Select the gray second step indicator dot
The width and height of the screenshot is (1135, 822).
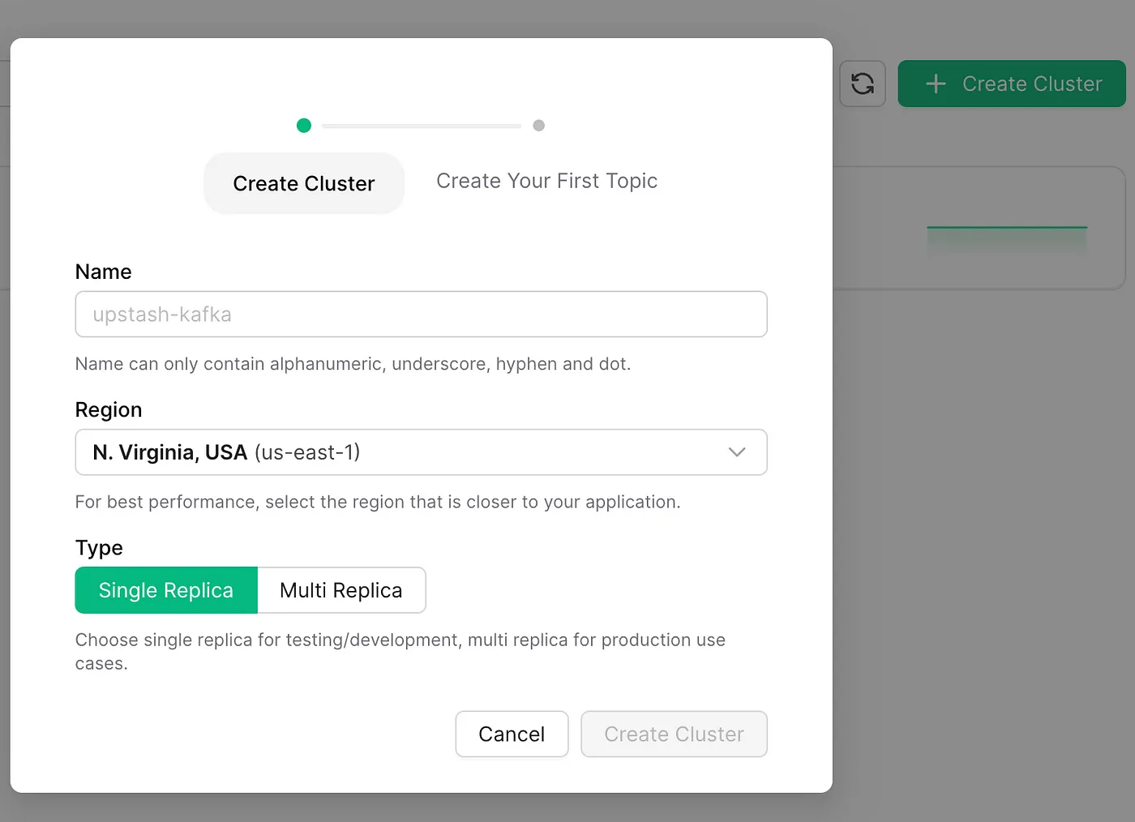pos(538,126)
